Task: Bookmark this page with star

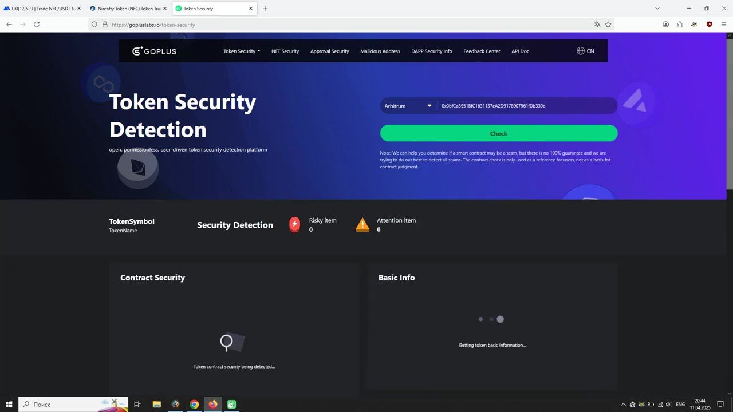Action: [x=608, y=25]
